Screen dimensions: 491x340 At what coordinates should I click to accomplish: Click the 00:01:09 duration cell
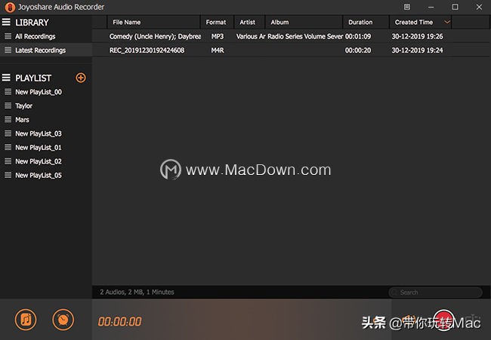358,36
